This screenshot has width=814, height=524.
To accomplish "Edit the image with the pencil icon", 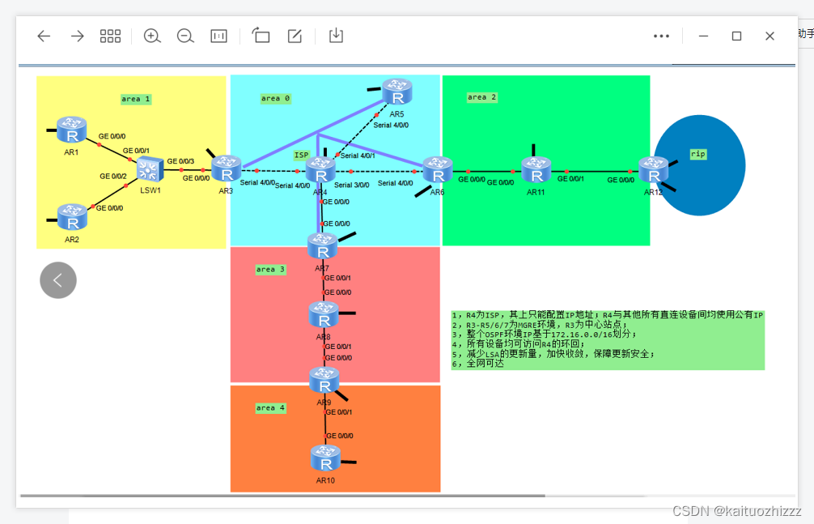I will [295, 36].
